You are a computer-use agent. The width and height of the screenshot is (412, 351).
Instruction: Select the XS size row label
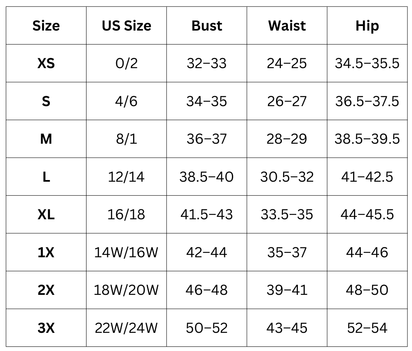pos(46,64)
